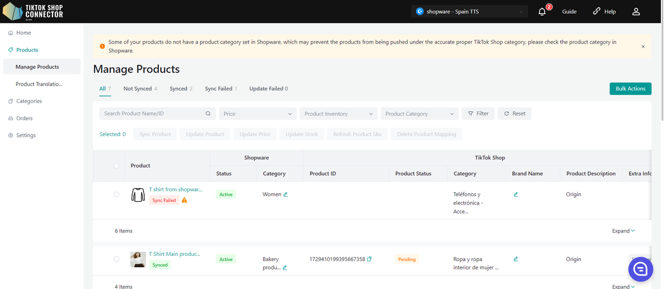Screen dimensions: 664x289
Task: Open the Product Inventory dropdown
Action: (x=338, y=113)
